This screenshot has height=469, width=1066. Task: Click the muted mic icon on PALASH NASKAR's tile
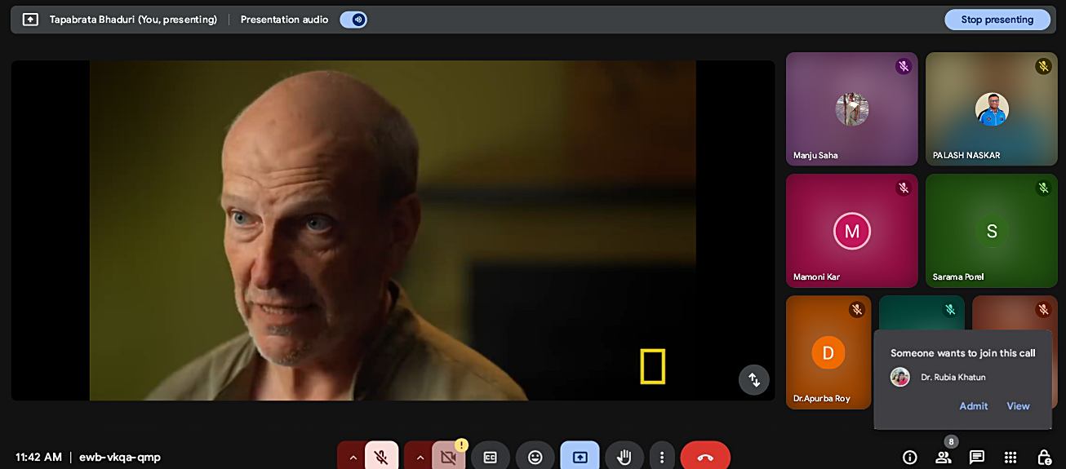(1043, 67)
